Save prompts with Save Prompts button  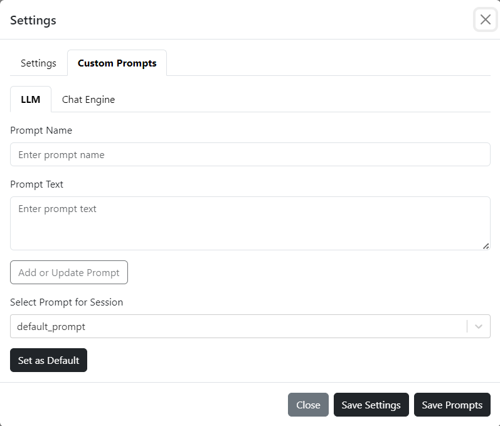pyautogui.click(x=452, y=405)
